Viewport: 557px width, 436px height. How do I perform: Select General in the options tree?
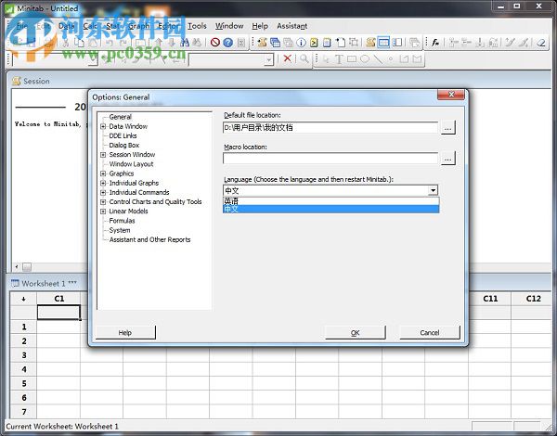[121, 117]
